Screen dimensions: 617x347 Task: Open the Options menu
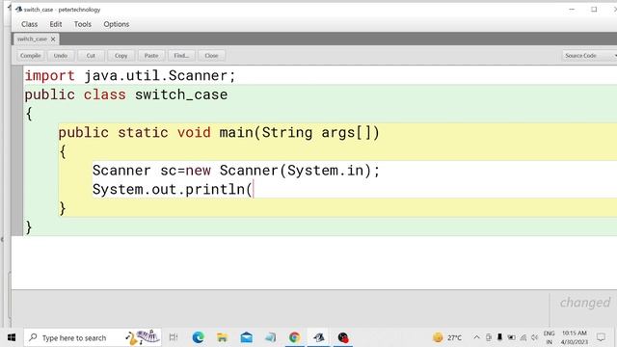117,24
